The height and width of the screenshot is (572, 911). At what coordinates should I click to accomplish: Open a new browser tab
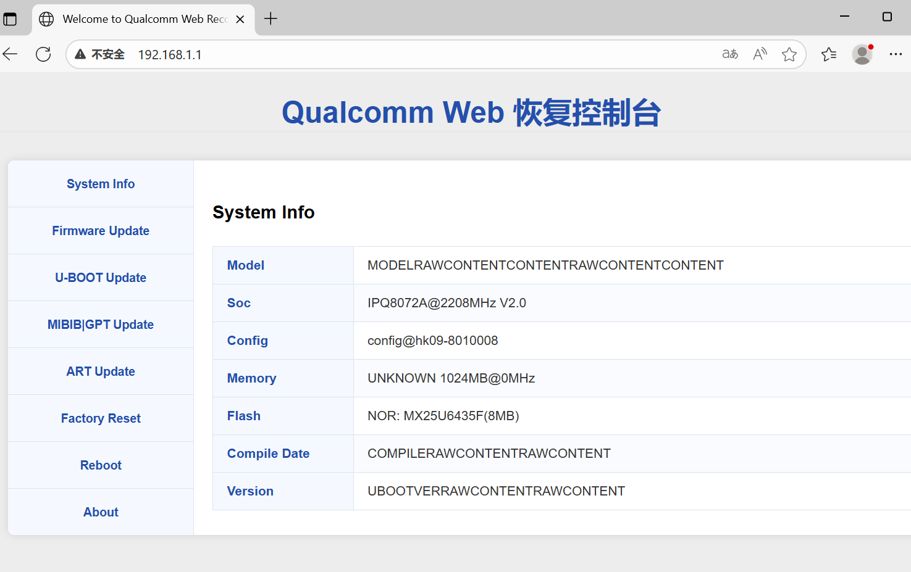(x=271, y=19)
